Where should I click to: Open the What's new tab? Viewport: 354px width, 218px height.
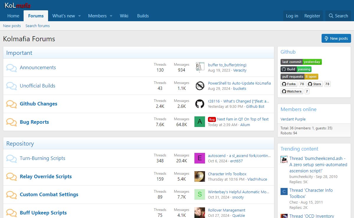[64, 16]
